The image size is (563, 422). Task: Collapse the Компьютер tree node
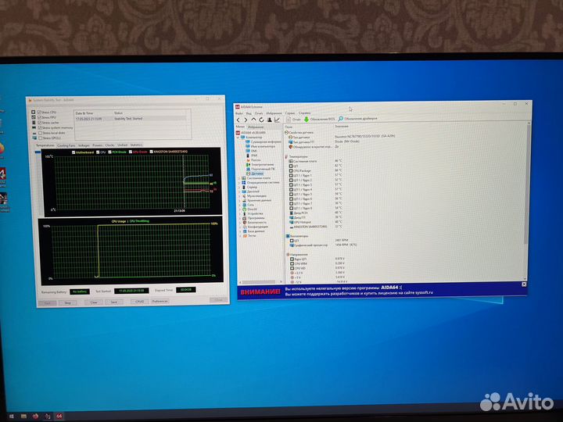[238, 138]
